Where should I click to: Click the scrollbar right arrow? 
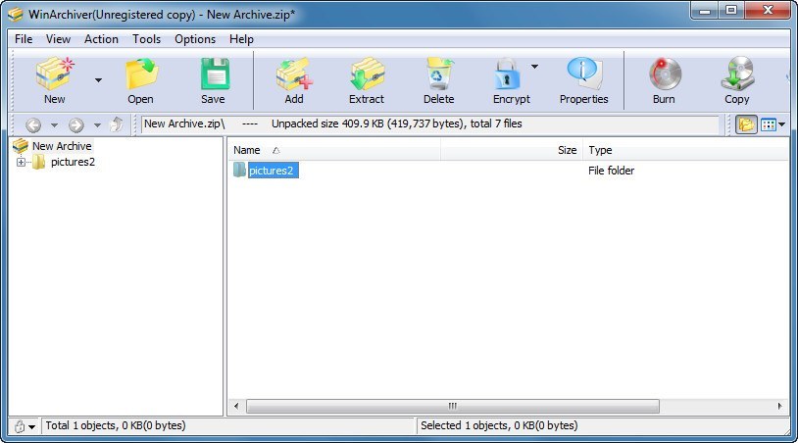(779, 406)
